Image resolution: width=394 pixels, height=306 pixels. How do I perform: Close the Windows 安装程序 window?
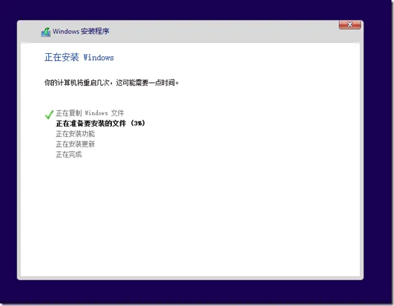click(350, 25)
